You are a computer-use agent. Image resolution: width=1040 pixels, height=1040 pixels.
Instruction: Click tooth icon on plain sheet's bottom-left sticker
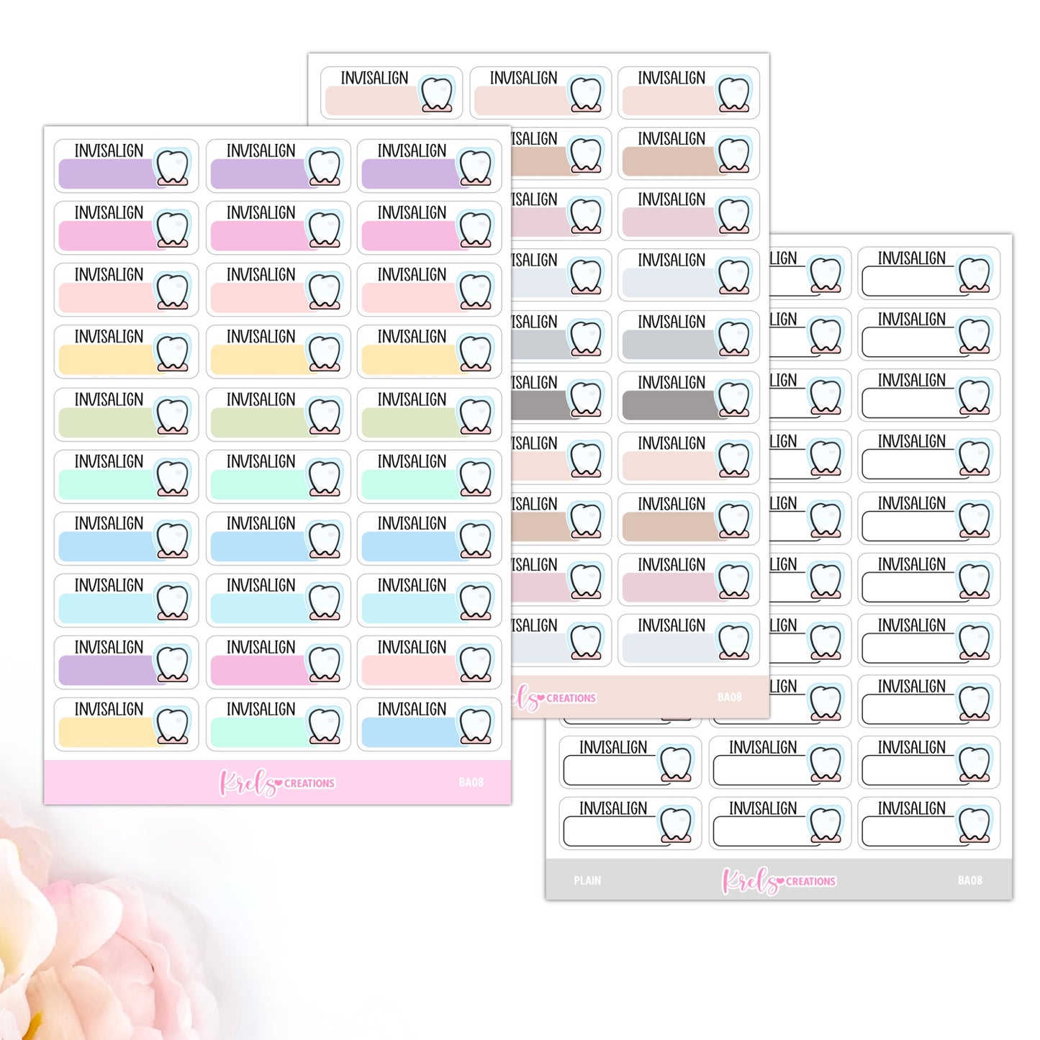pos(676,826)
